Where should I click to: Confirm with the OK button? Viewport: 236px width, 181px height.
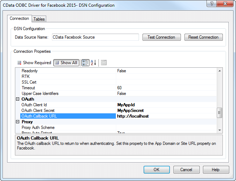(157, 170)
